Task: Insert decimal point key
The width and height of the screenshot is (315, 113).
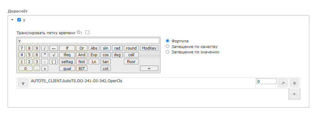Action: pos(37,68)
